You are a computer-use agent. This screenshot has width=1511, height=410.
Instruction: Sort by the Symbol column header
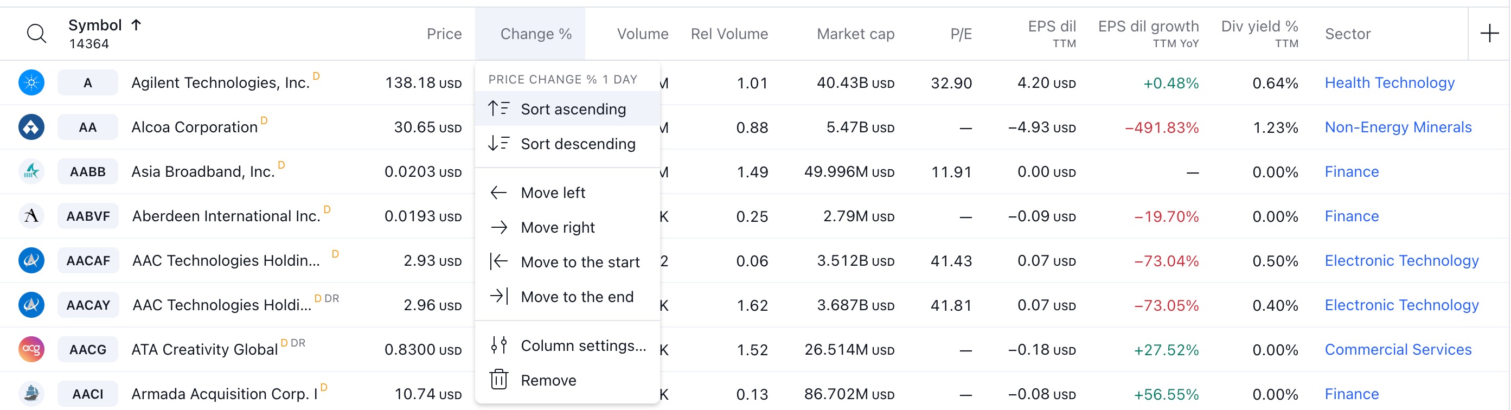(x=95, y=26)
